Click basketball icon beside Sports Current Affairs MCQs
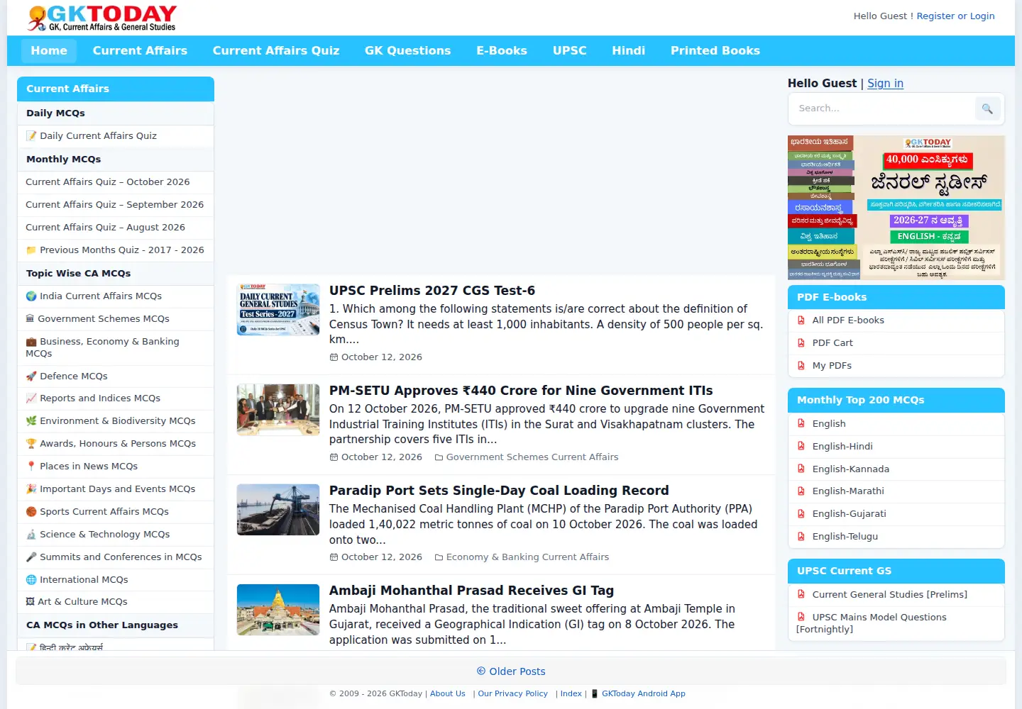The image size is (1022, 709). pos(31,512)
